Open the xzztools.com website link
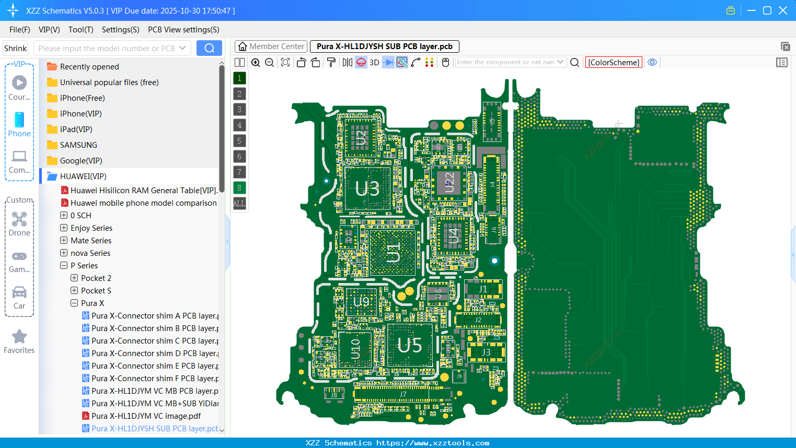The image size is (796, 448). [x=433, y=443]
